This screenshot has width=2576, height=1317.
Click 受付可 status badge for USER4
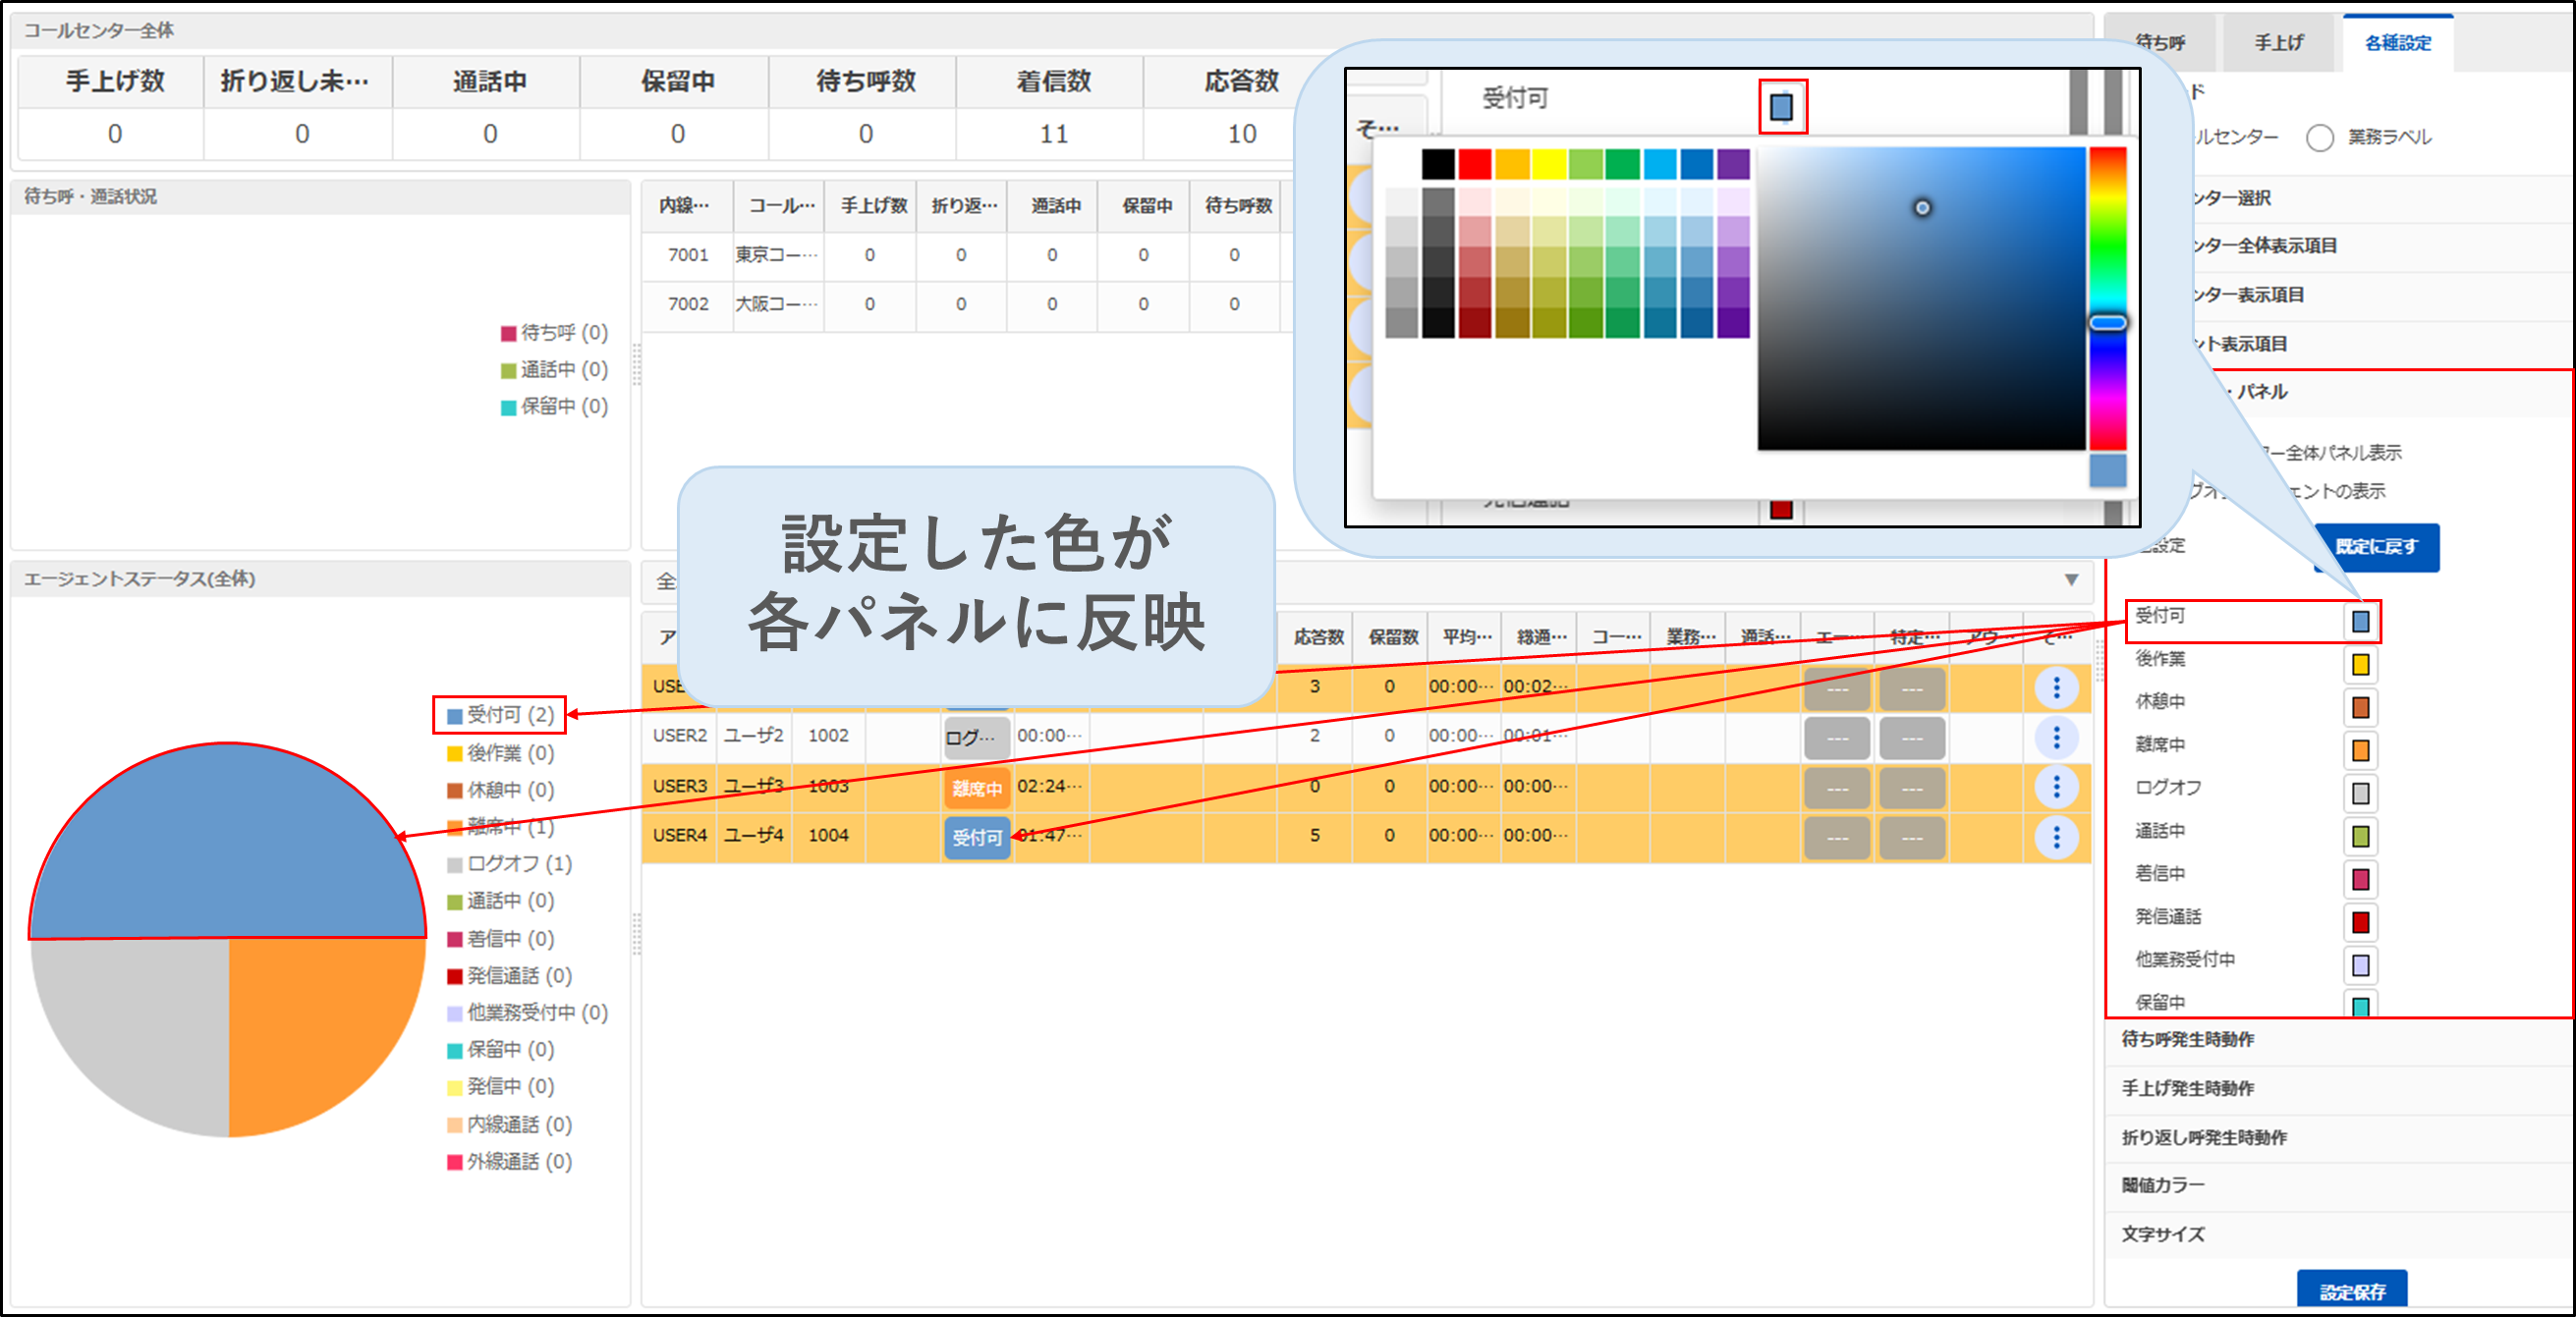pos(976,837)
